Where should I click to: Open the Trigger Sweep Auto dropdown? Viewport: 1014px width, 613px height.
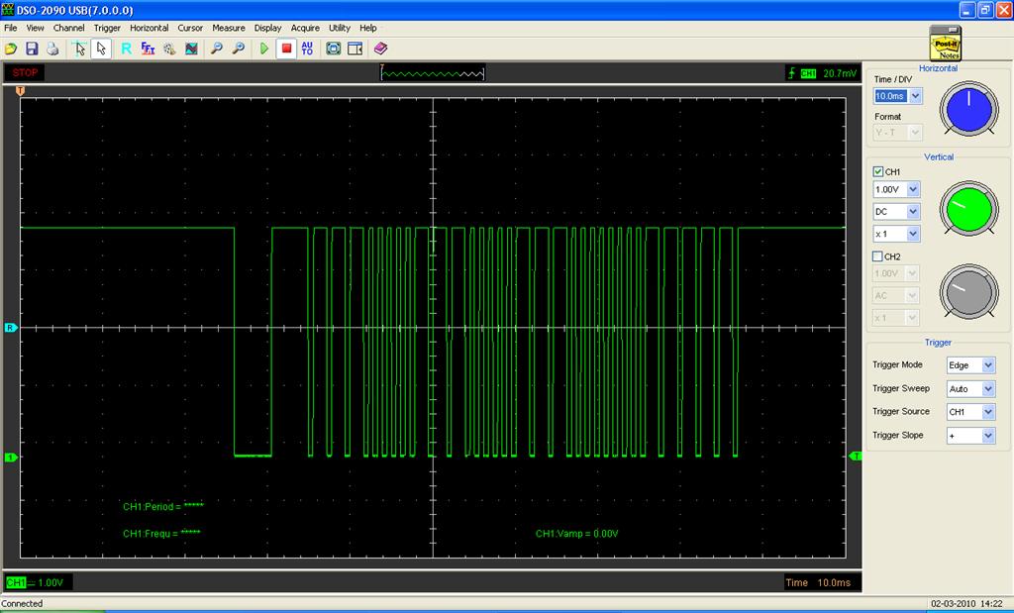click(987, 389)
